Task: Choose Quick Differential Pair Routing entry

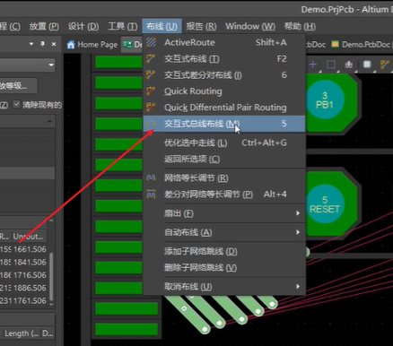Action: [x=224, y=107]
